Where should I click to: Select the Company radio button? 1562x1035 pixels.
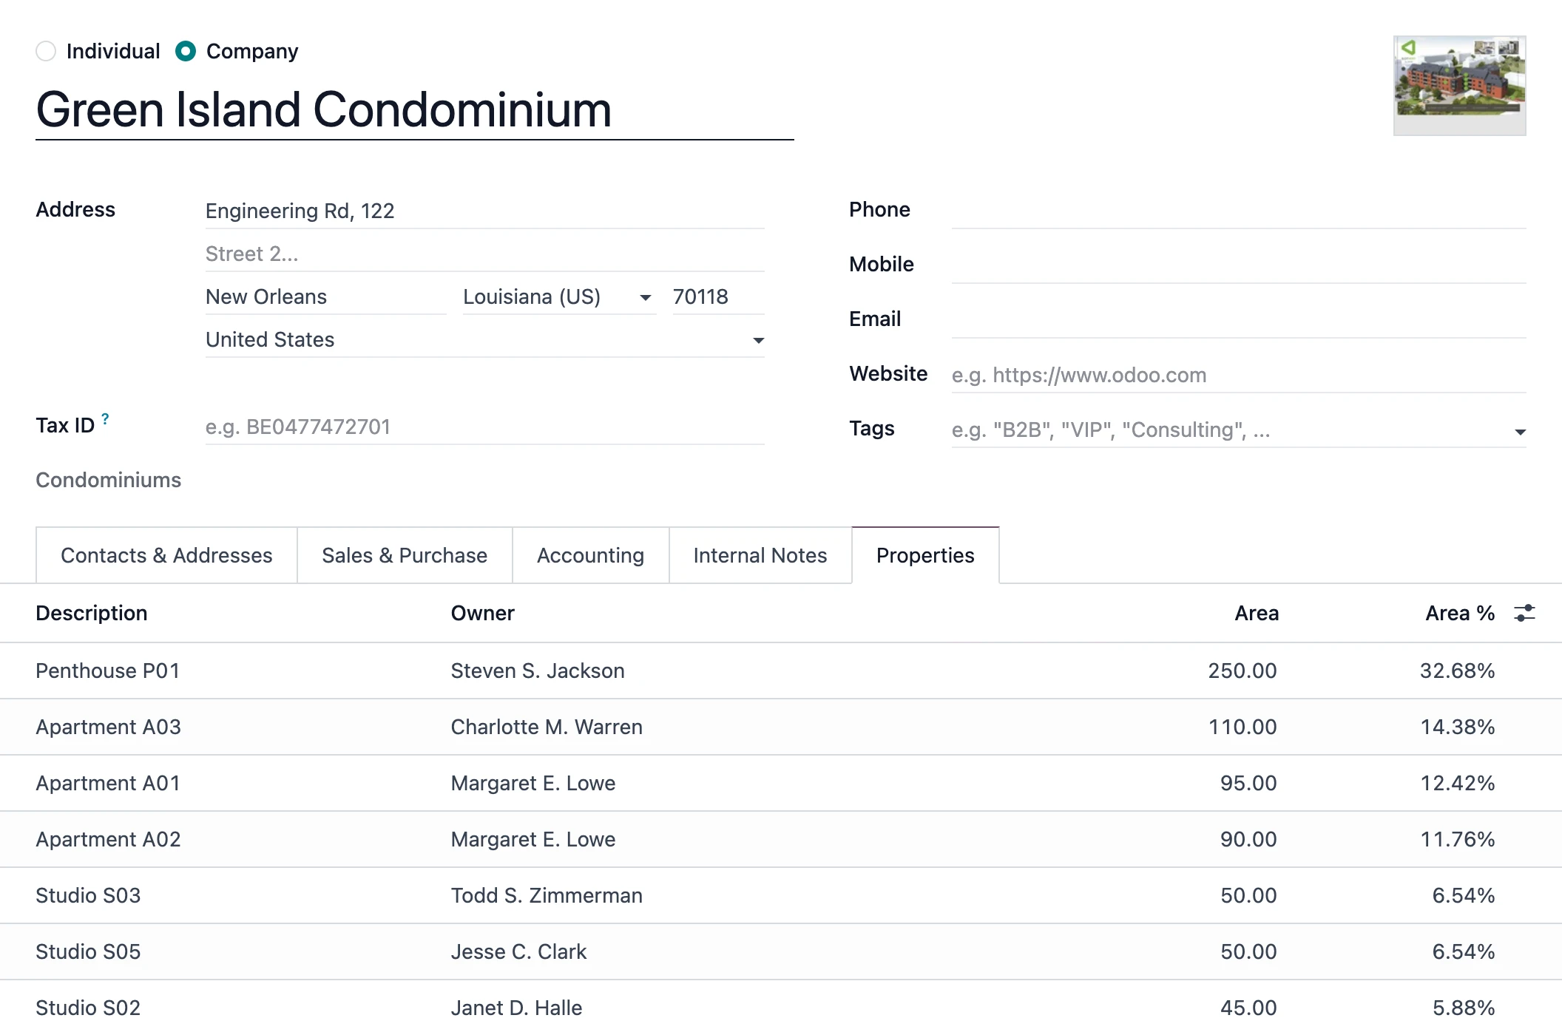pos(186,51)
